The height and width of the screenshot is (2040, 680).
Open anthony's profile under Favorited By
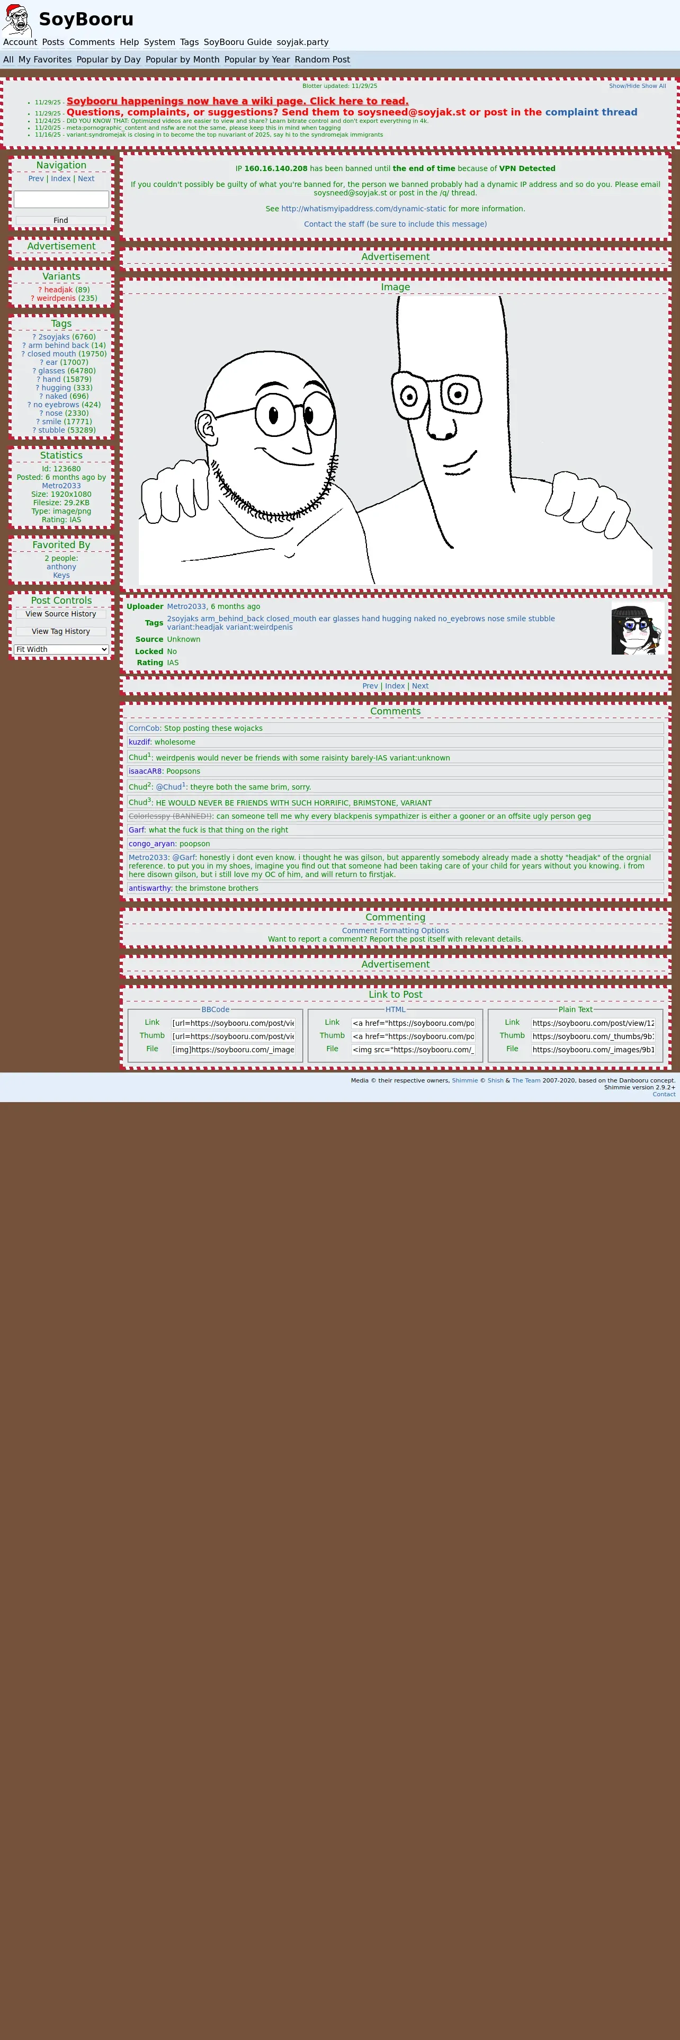[x=61, y=567]
